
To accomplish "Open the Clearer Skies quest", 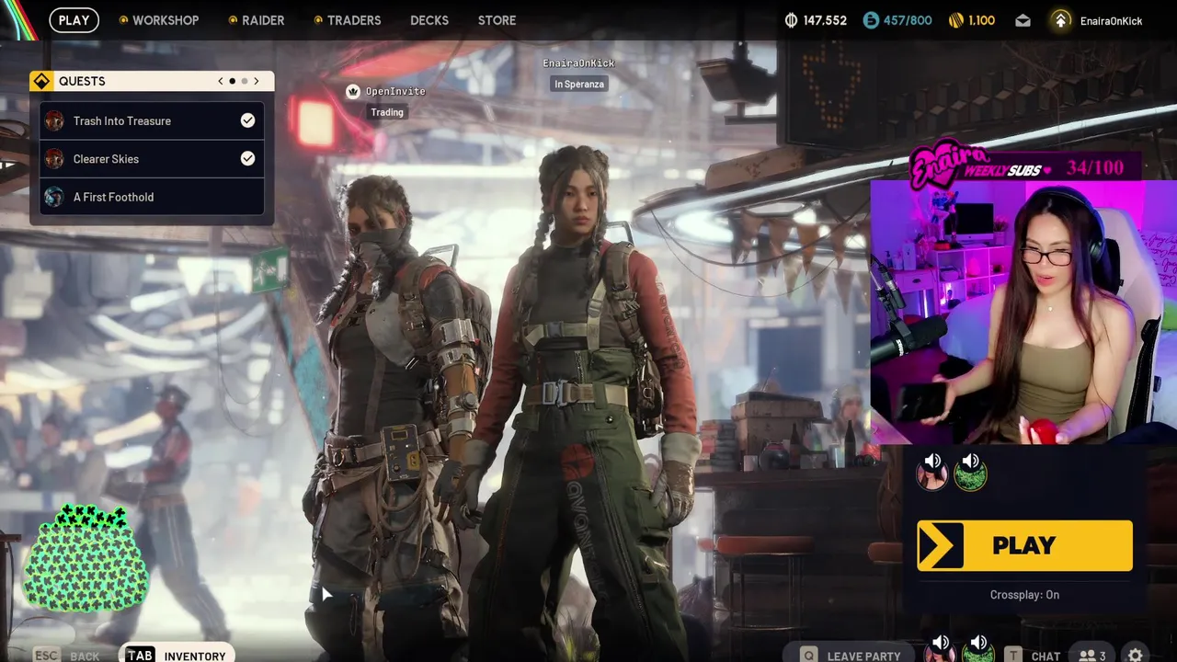I will [152, 158].
